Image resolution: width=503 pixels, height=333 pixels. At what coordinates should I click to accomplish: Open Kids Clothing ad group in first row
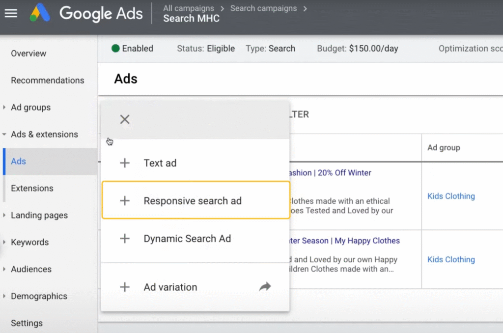tap(451, 196)
